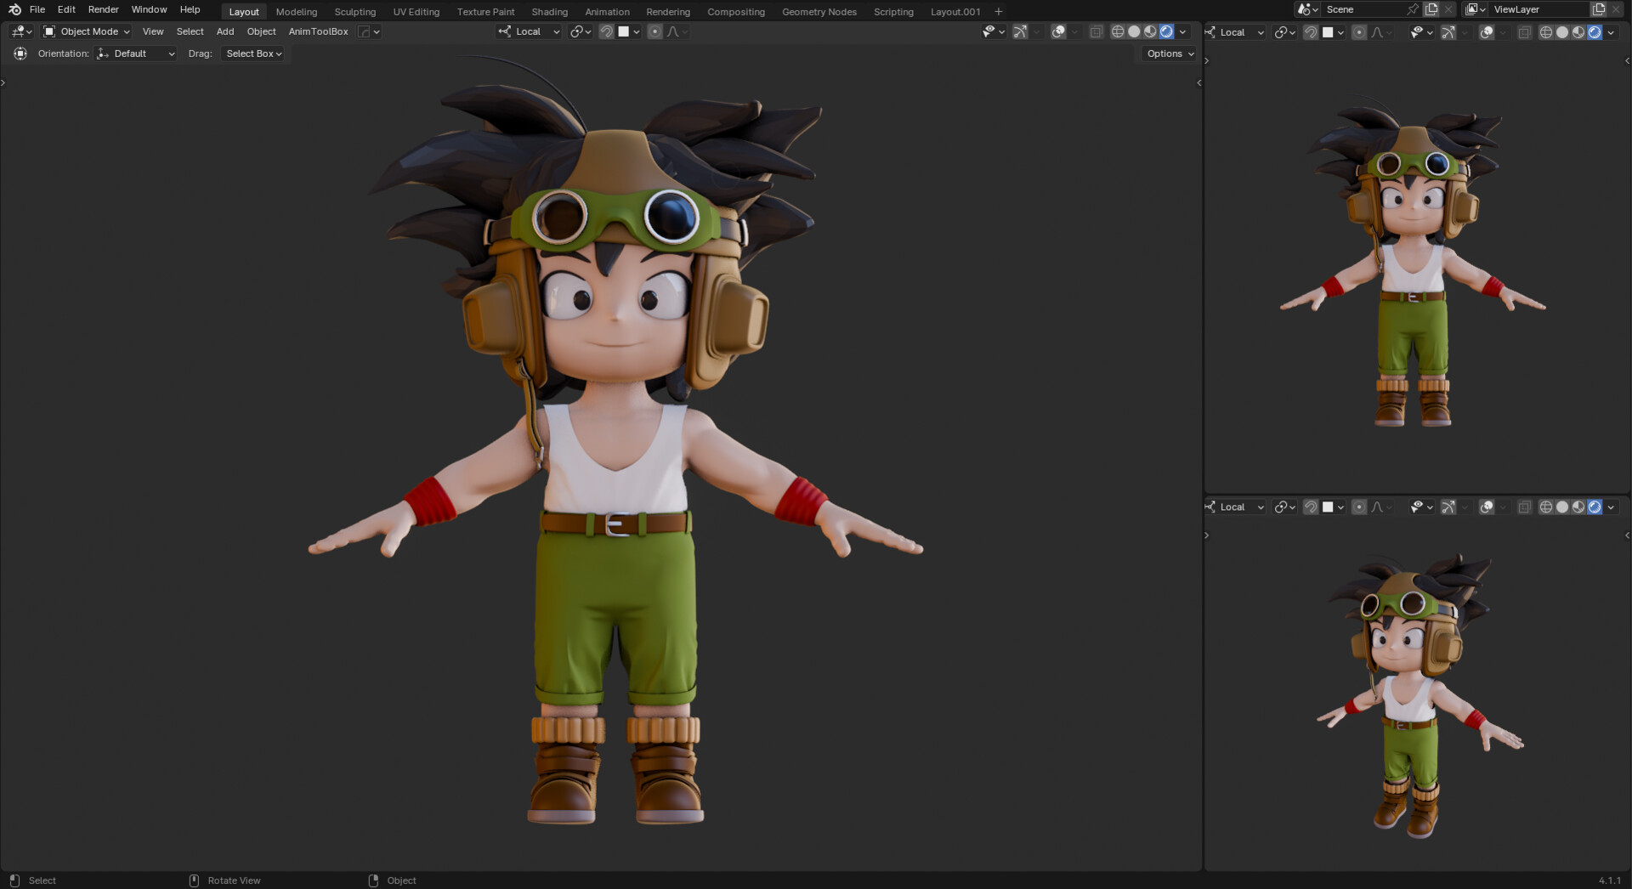
Task: Switch main viewport to Solid shading mode
Action: pyautogui.click(x=1134, y=31)
